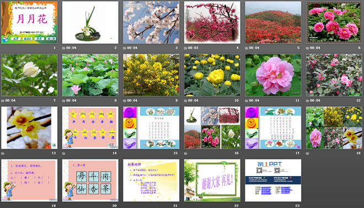Click transition star icon under slide 14
Viewport: 364px width, 208px height.
[x=63, y=153]
